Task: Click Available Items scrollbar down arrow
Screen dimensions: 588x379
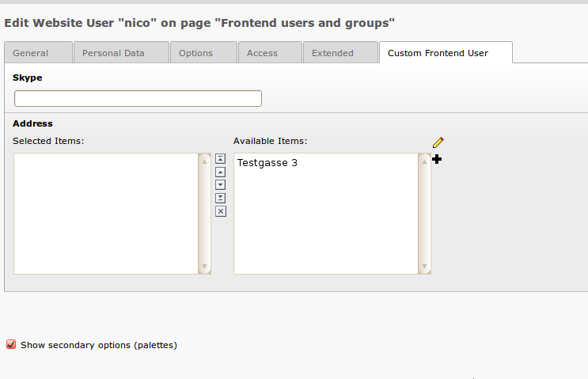Action: tap(425, 267)
